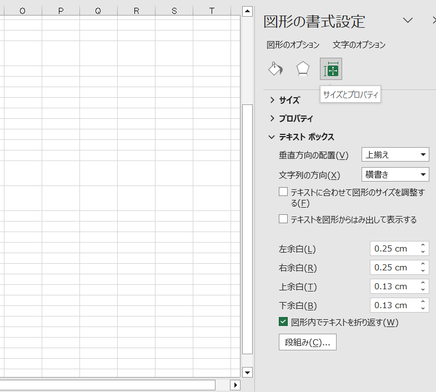The height and width of the screenshot is (392, 436).
Task: Decrease 上余白 with down spinner arrow
Action: point(423,290)
